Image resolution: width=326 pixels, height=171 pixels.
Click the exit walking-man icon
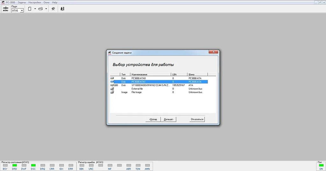[62, 9]
